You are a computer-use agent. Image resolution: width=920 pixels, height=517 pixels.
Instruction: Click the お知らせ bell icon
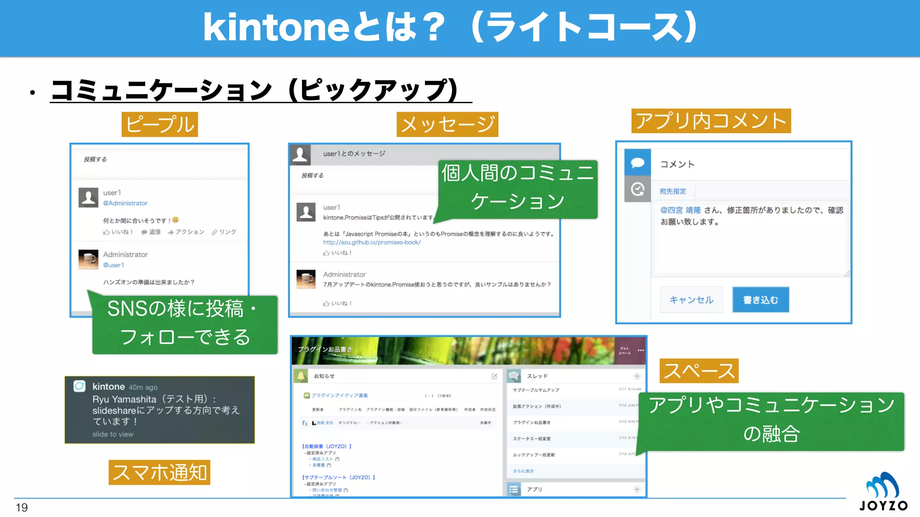tap(301, 376)
